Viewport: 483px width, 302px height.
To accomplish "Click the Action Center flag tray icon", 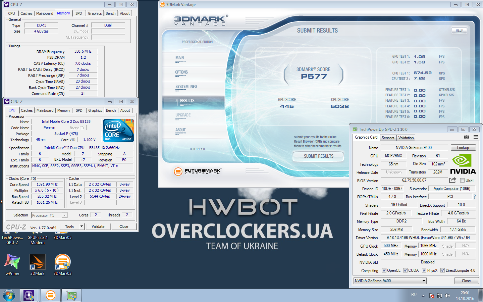I will [431, 296].
